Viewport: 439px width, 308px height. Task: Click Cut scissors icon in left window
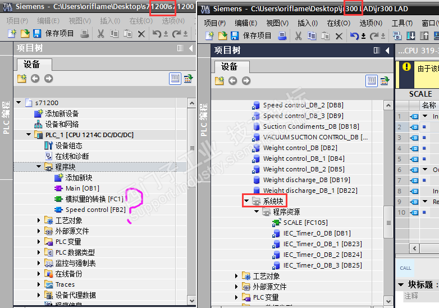pos(101,34)
